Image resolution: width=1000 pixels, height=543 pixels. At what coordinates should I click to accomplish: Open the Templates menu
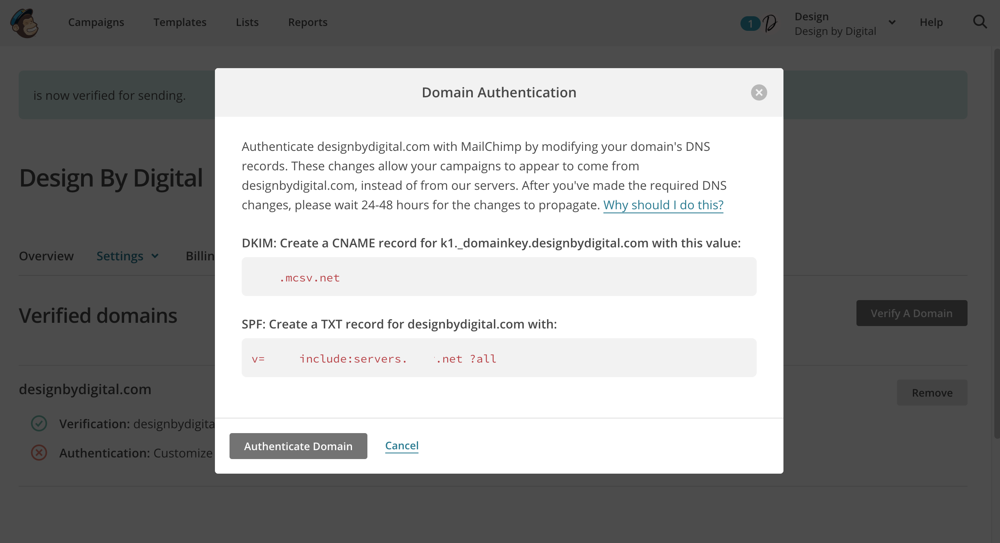(180, 22)
